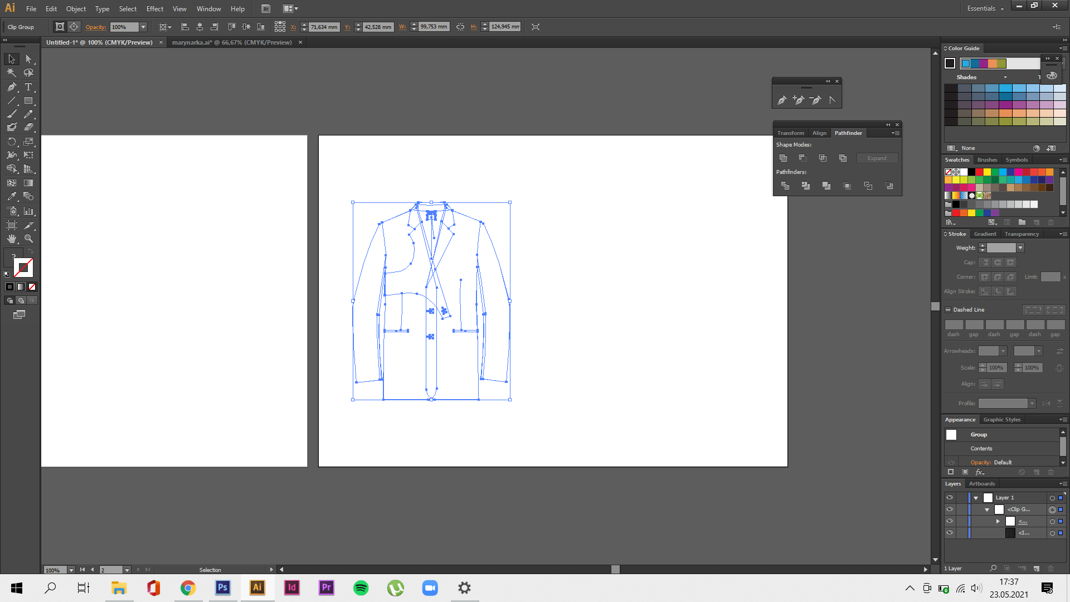Switch to the Artboards panel tab
Image resolution: width=1070 pixels, height=602 pixels.
(x=981, y=484)
